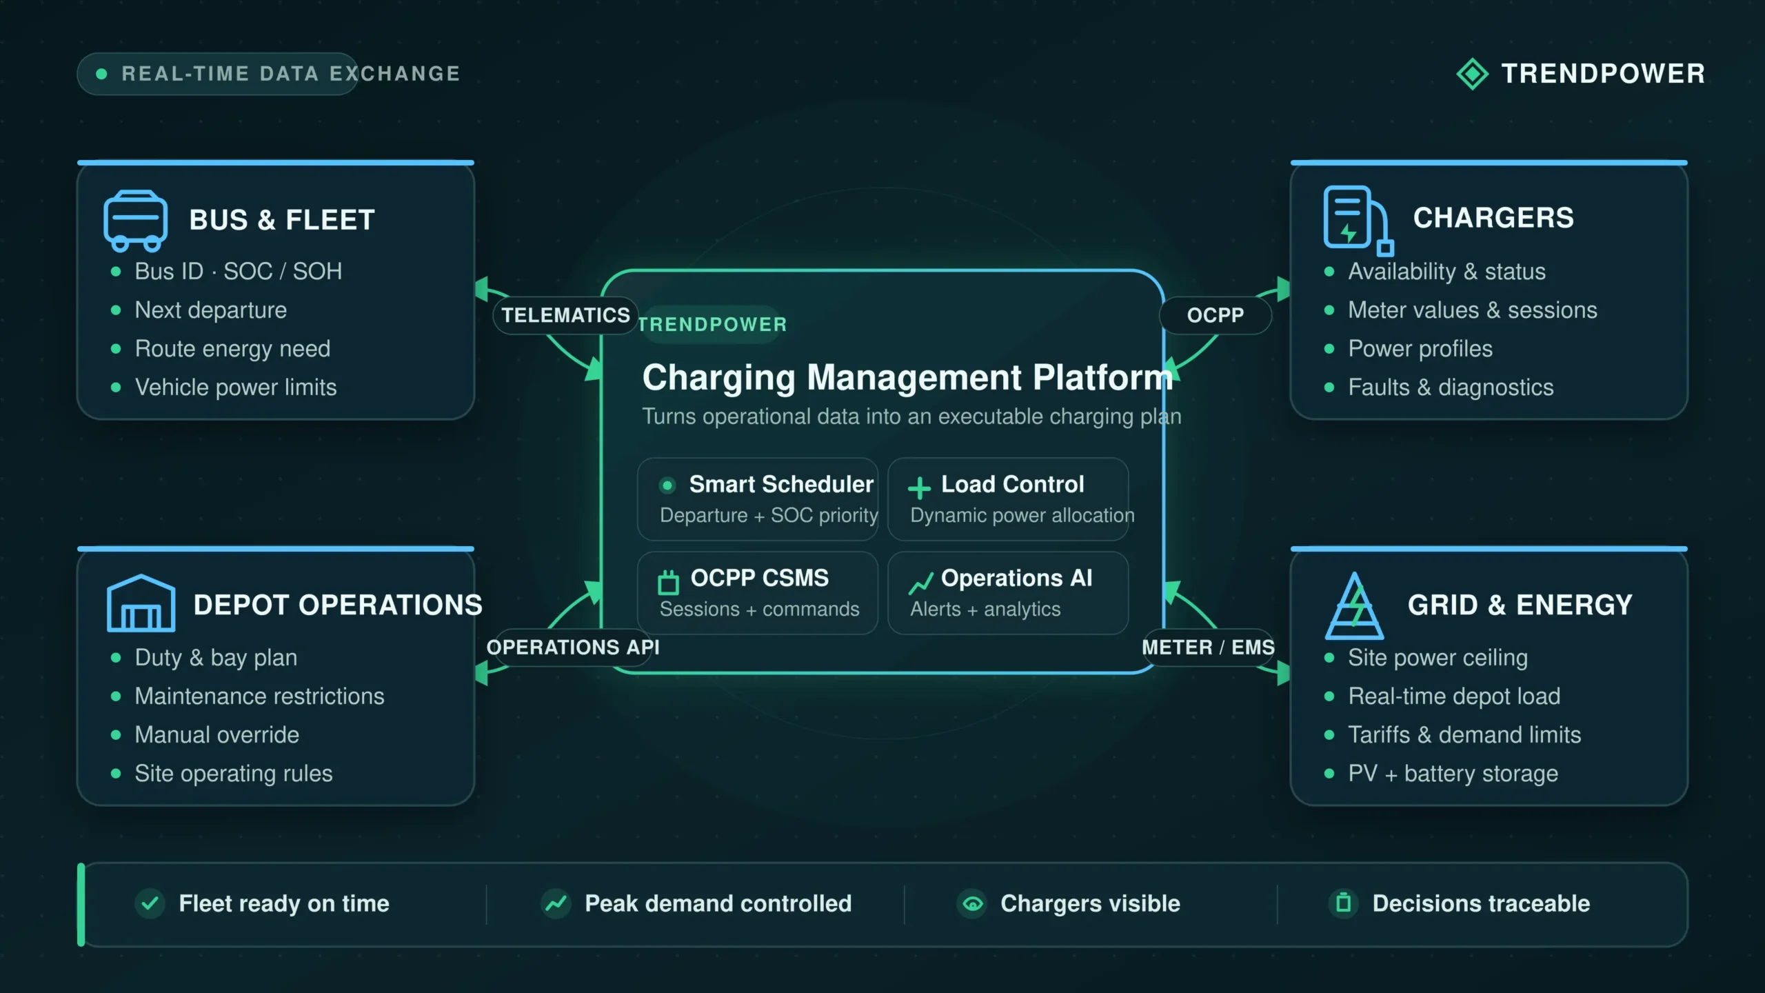Click the 'Decisions traceable' label
The image size is (1765, 993).
click(1481, 904)
